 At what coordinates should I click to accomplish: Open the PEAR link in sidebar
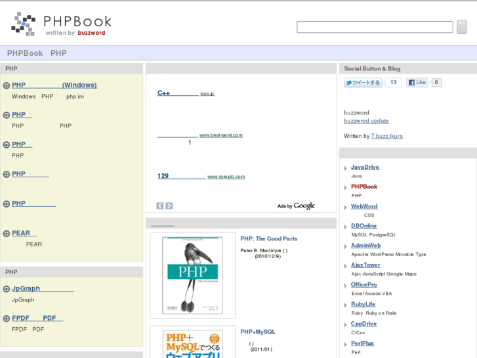(x=24, y=233)
